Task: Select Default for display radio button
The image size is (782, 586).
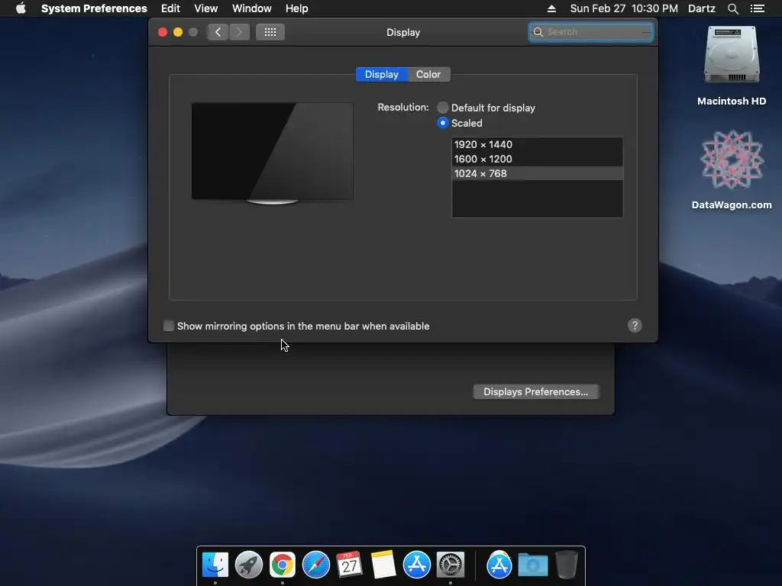Action: (442, 108)
